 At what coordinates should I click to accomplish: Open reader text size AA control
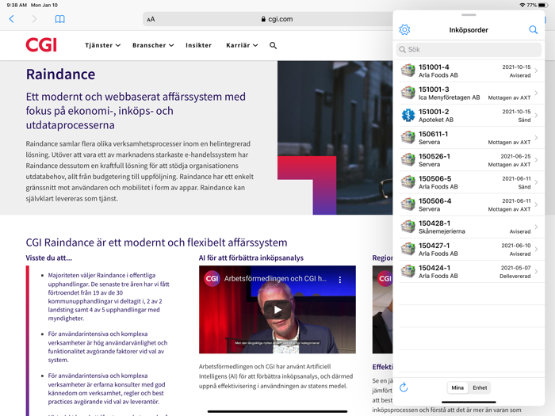point(151,20)
